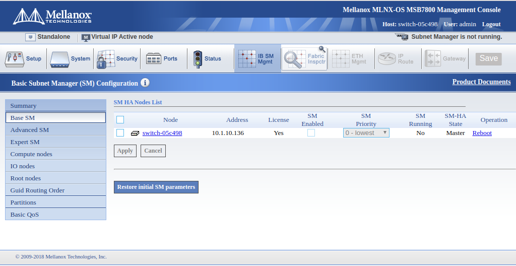Image resolution: width=516 pixels, height=266 pixels.
Task: Select the IB SM Mgmt grid icon
Action: click(x=247, y=59)
